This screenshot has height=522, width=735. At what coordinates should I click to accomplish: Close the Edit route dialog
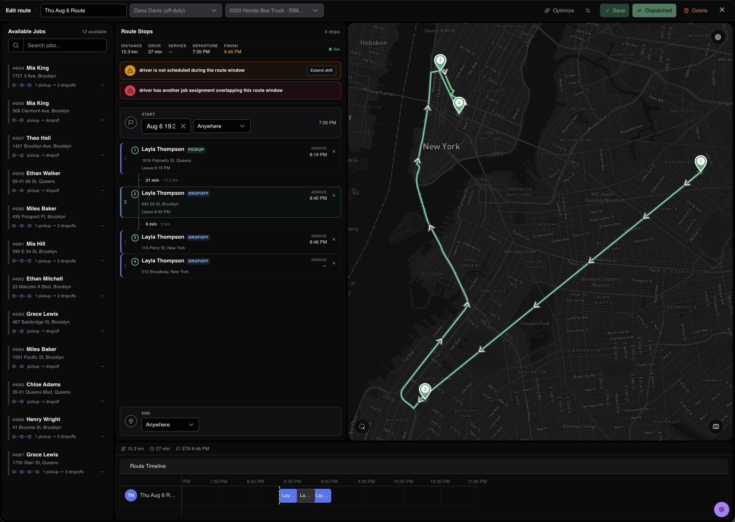point(722,10)
